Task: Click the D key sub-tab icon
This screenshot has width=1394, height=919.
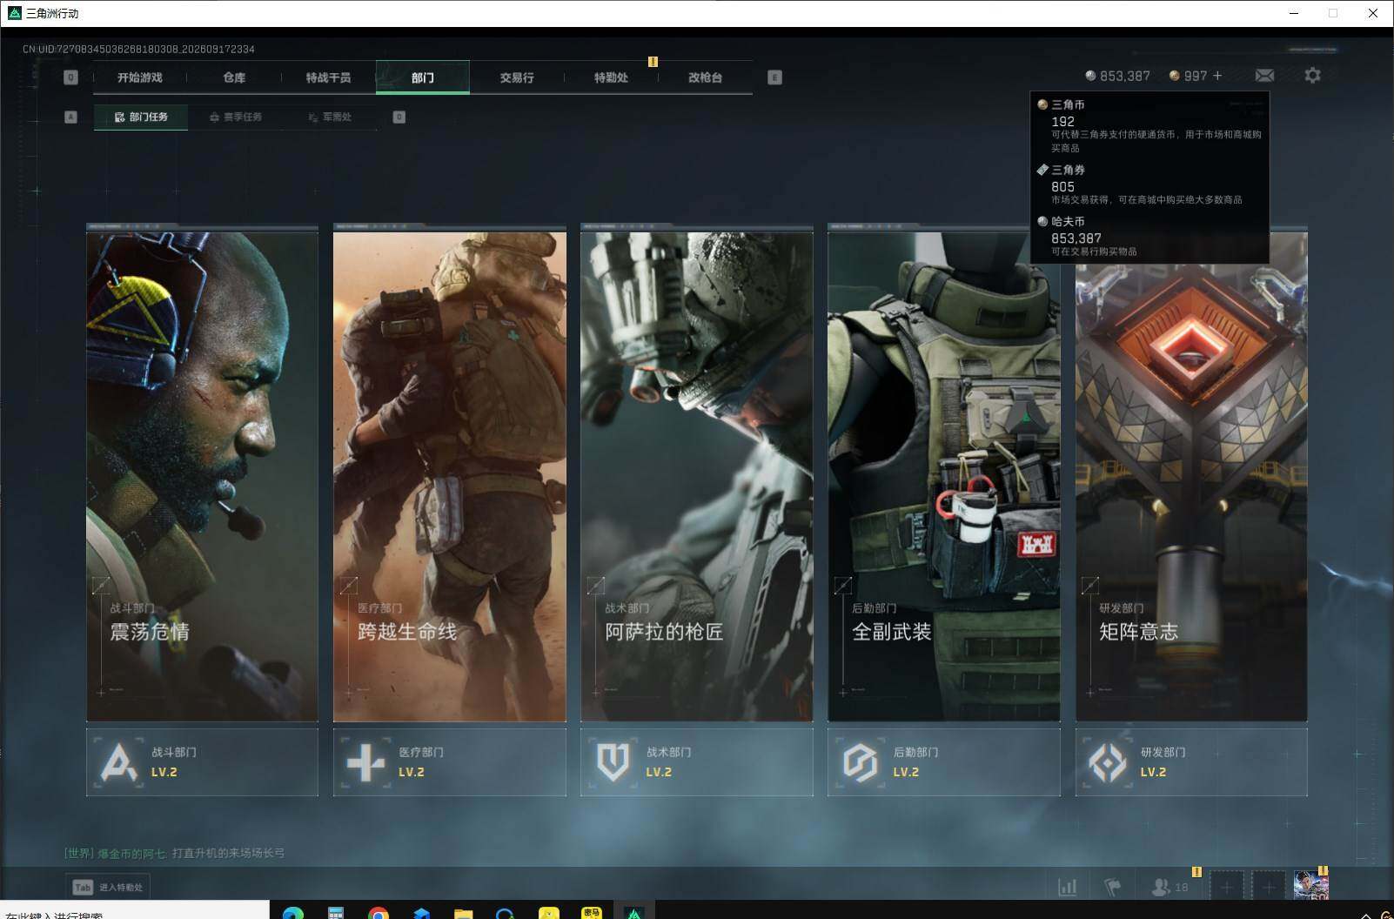Action: tap(399, 117)
